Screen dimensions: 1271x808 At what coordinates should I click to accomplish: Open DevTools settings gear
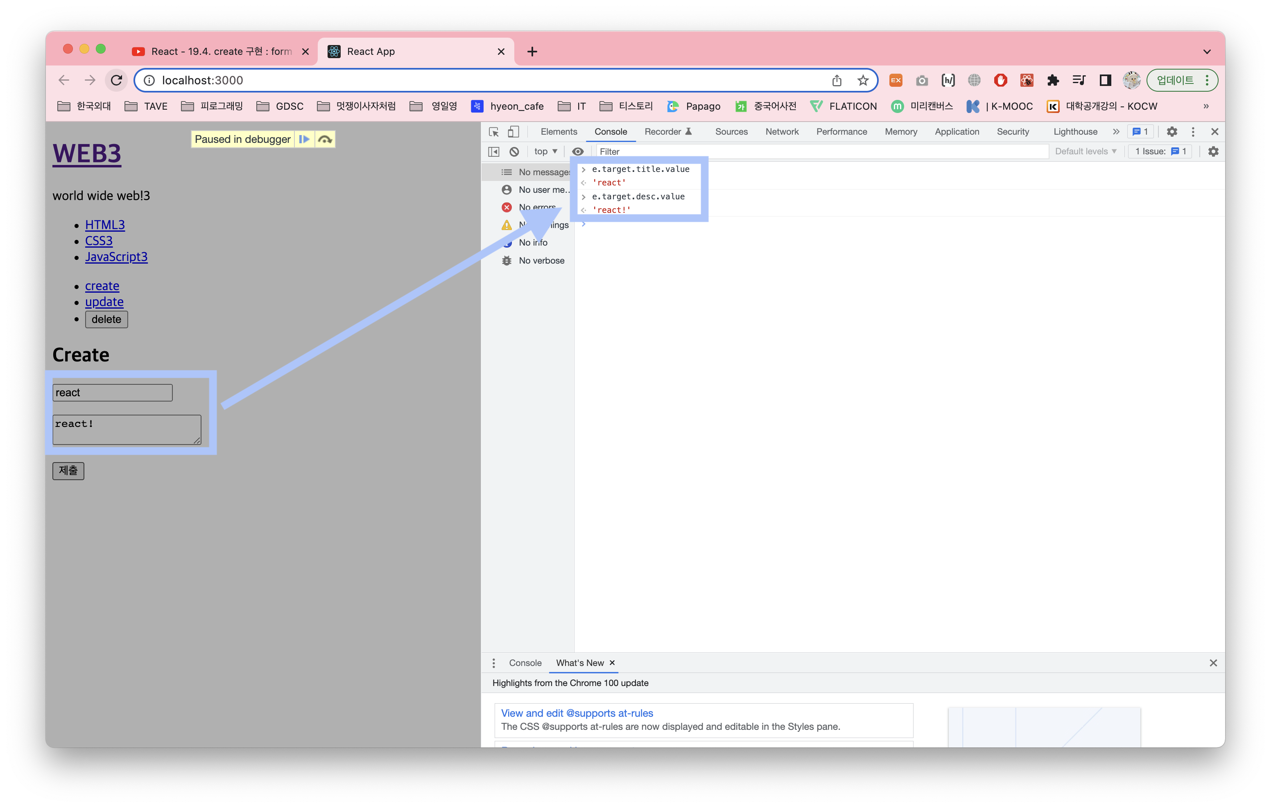pos(1172,132)
